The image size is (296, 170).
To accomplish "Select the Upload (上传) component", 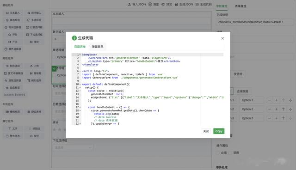I will click(34, 66).
